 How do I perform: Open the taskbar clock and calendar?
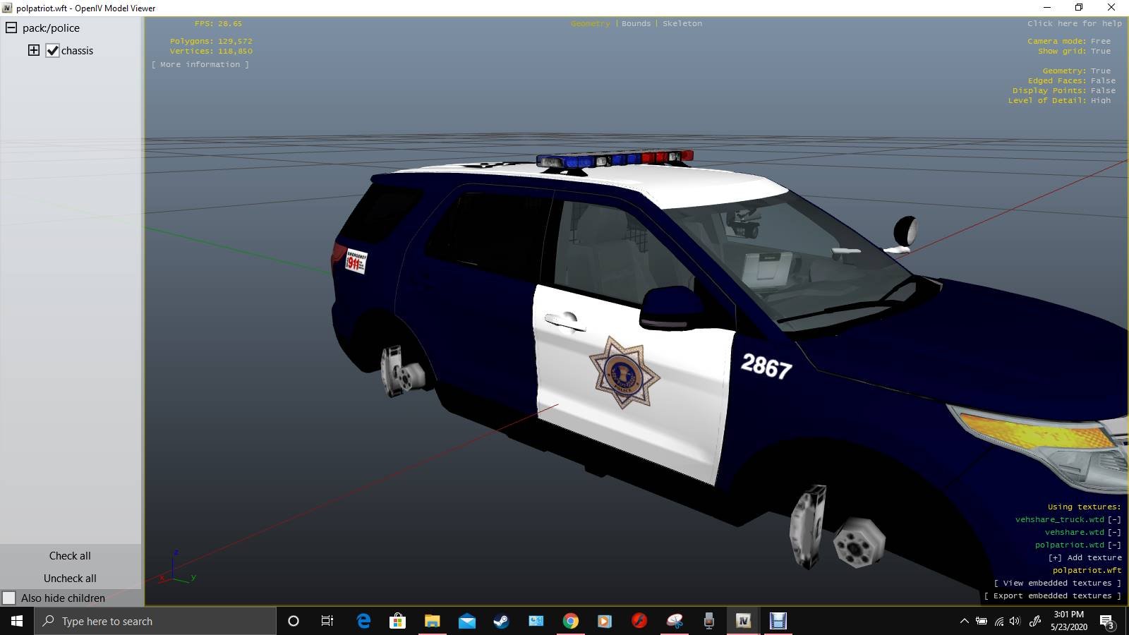pyautogui.click(x=1069, y=621)
